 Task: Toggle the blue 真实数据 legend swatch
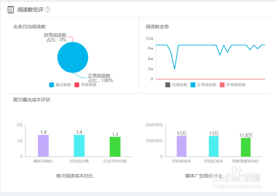tap(51, 85)
